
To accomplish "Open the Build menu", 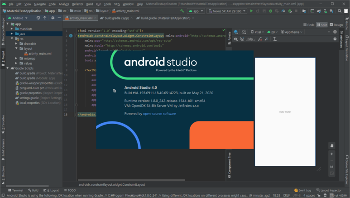I will click(x=89, y=4).
